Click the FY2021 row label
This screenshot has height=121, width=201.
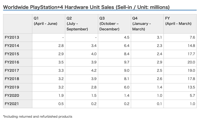click(x=12, y=104)
